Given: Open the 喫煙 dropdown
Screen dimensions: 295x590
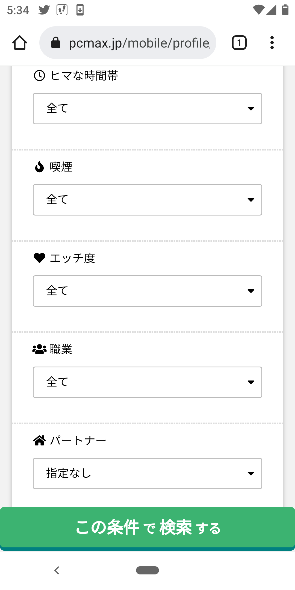Looking at the screenshot, I should (147, 200).
